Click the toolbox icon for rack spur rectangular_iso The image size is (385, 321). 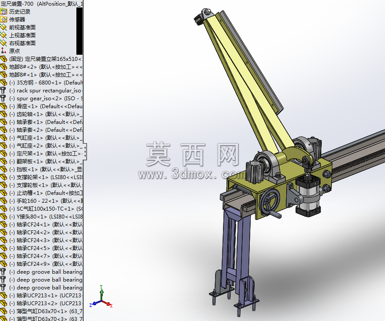coord(3,90)
